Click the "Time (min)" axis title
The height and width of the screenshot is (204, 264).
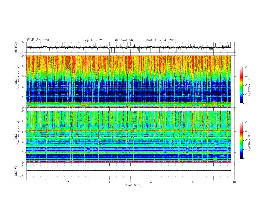coord(133,185)
